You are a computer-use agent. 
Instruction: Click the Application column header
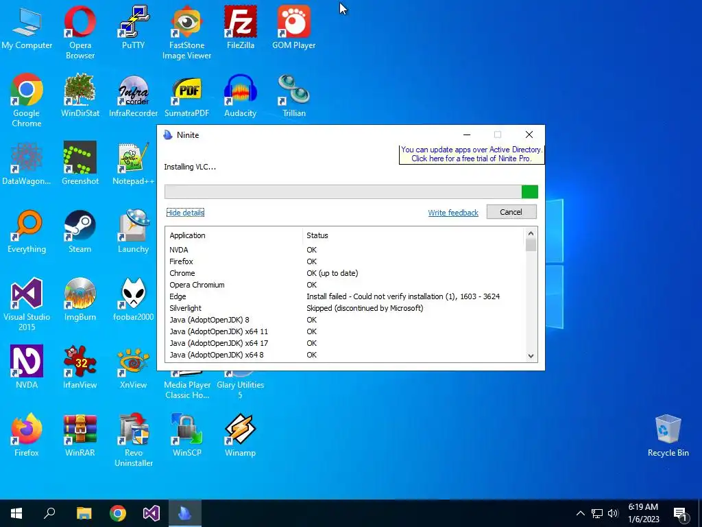(234, 235)
